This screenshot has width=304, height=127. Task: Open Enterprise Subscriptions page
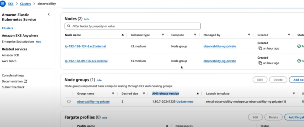(18, 42)
